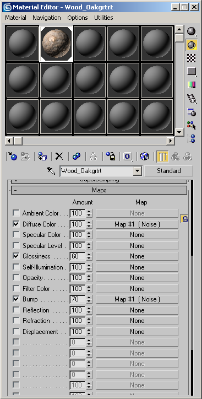Image resolution: width=202 pixels, height=399 pixels.
Task: Click the Material Effects Channel icon
Action: (128, 157)
